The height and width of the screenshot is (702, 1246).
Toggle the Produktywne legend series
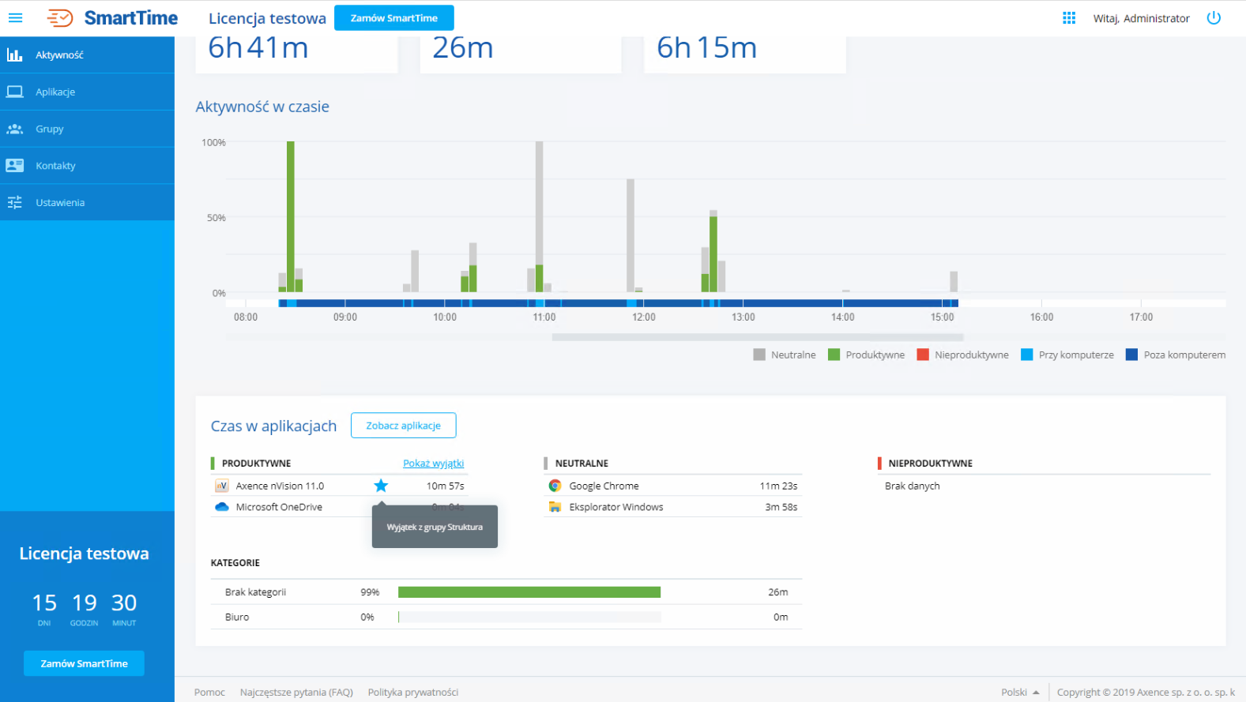tap(867, 355)
